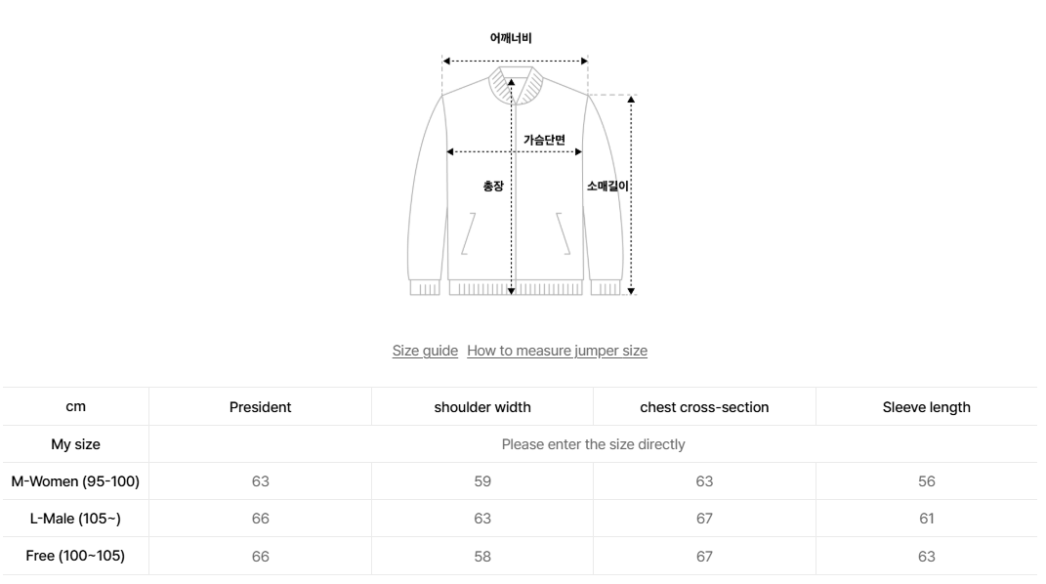Viewport: 1046px width, 584px height.
Task: Click the M-Women sleeve length value 56
Action: tap(926, 481)
